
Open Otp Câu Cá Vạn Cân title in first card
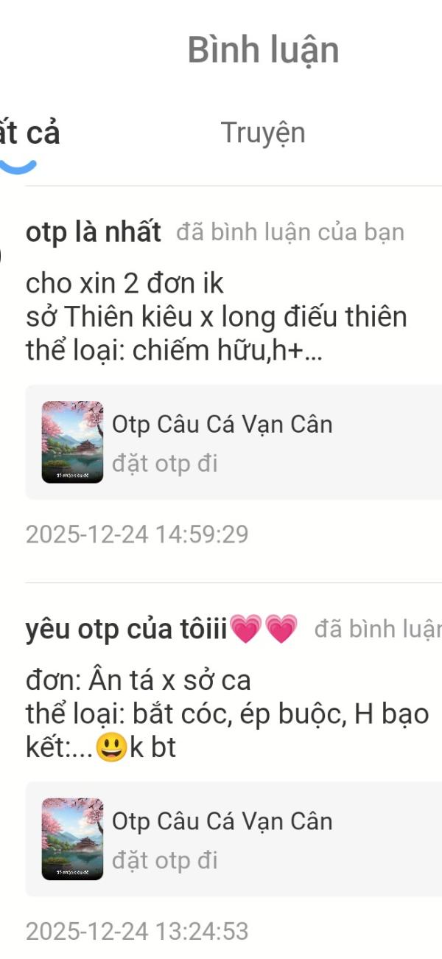pos(222,425)
